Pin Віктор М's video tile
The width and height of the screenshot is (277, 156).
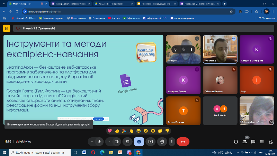176,50
